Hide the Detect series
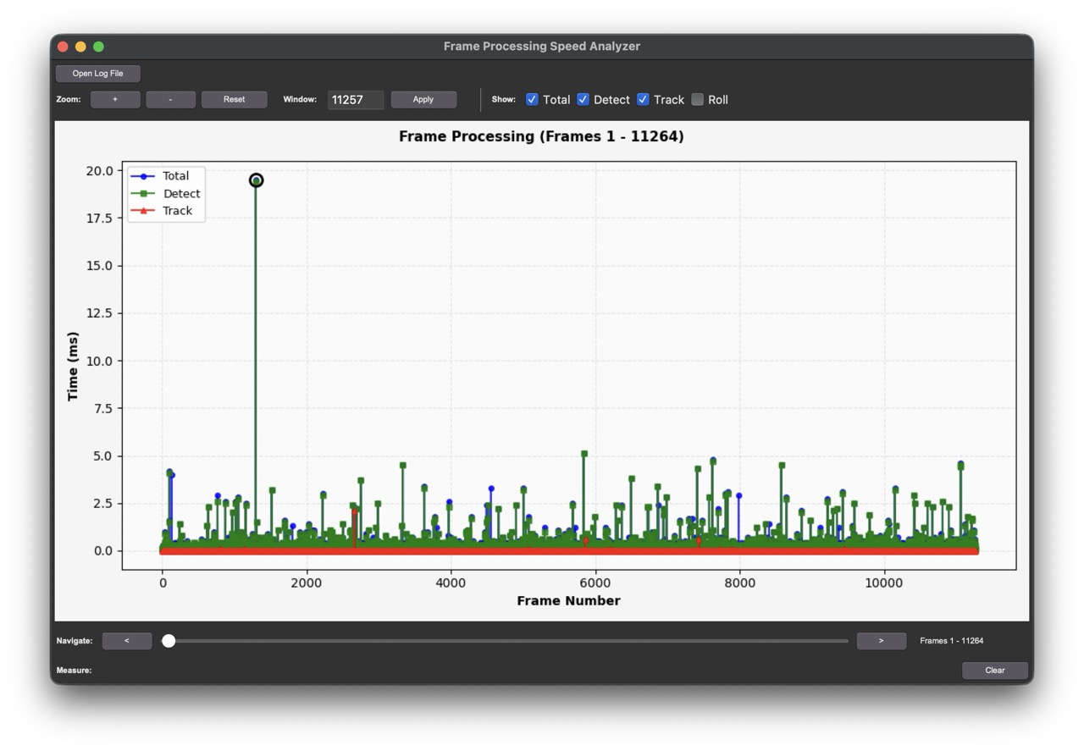This screenshot has height=751, width=1084. click(583, 99)
